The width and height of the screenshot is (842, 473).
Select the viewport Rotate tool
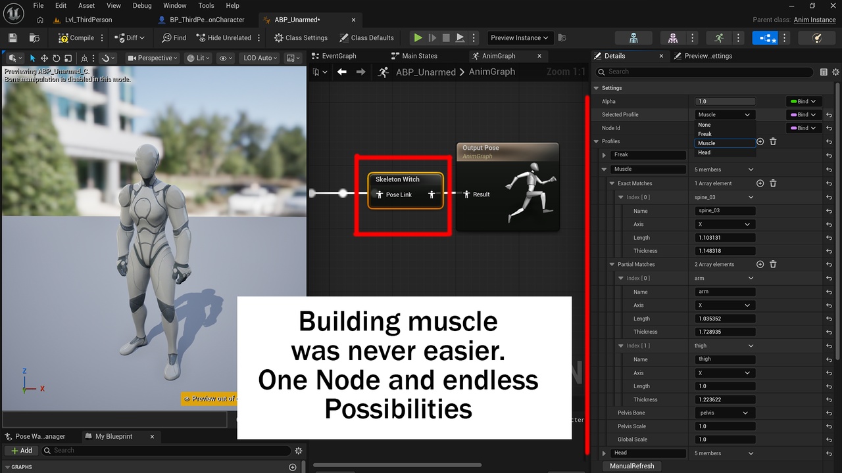[56, 58]
